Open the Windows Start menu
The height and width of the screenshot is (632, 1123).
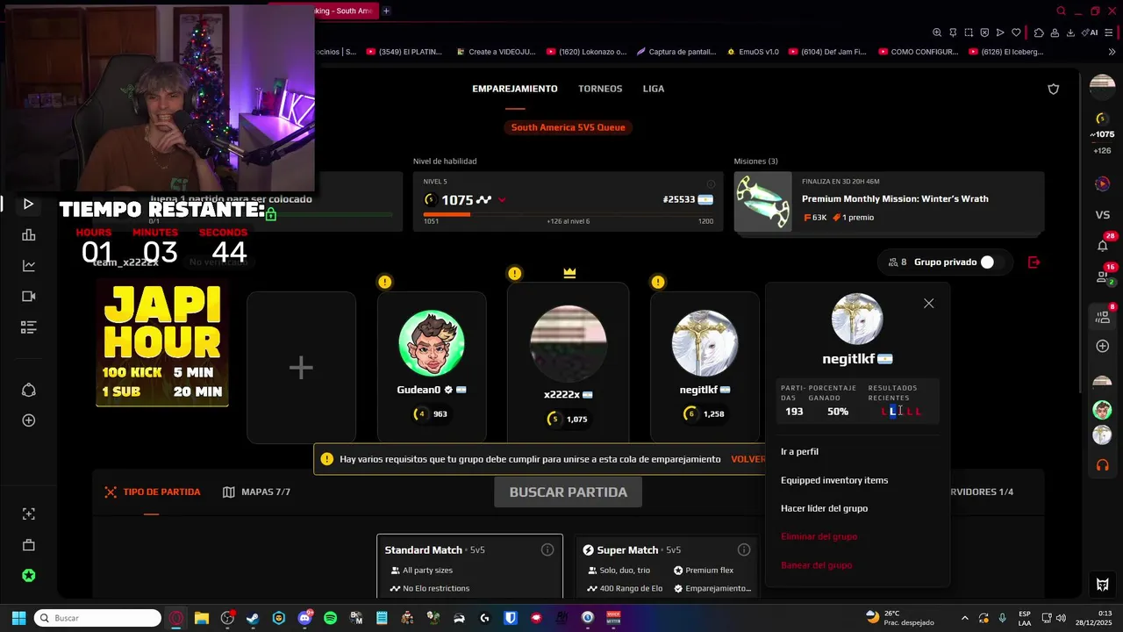pyautogui.click(x=18, y=618)
